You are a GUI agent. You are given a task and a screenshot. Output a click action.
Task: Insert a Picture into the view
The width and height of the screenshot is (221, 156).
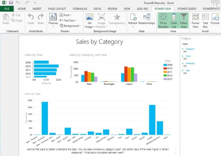215,19
